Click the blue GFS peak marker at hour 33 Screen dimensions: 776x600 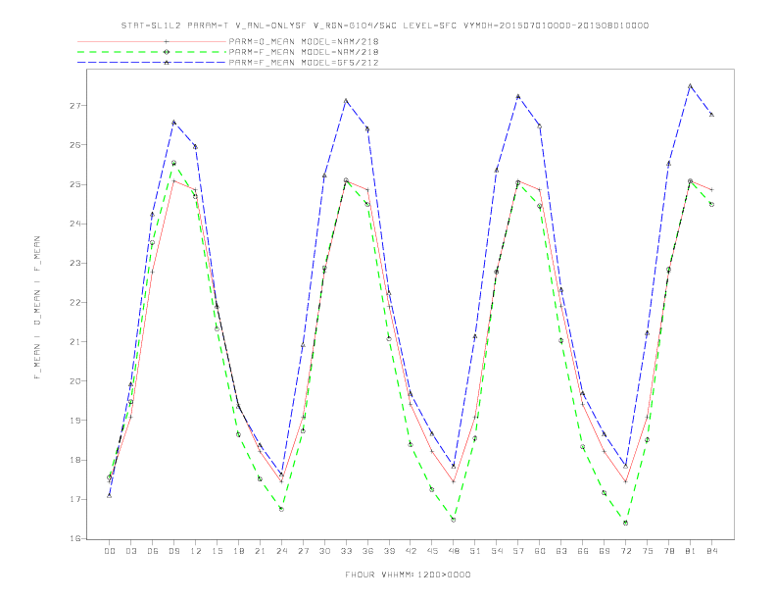346,101
